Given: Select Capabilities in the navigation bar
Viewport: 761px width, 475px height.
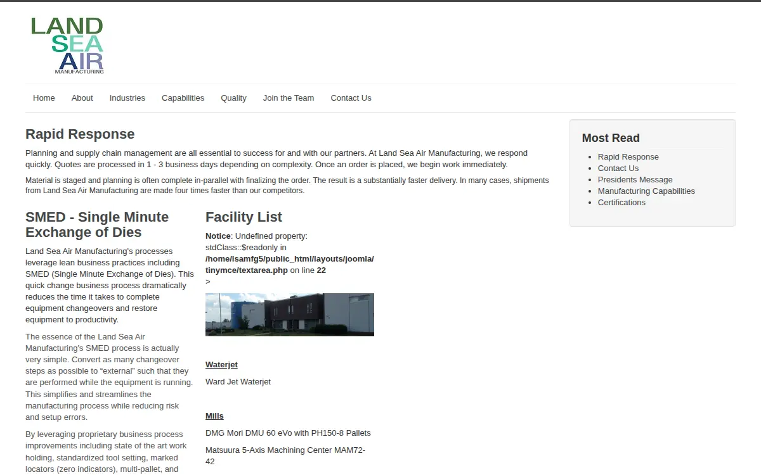Looking at the screenshot, I should (x=183, y=98).
